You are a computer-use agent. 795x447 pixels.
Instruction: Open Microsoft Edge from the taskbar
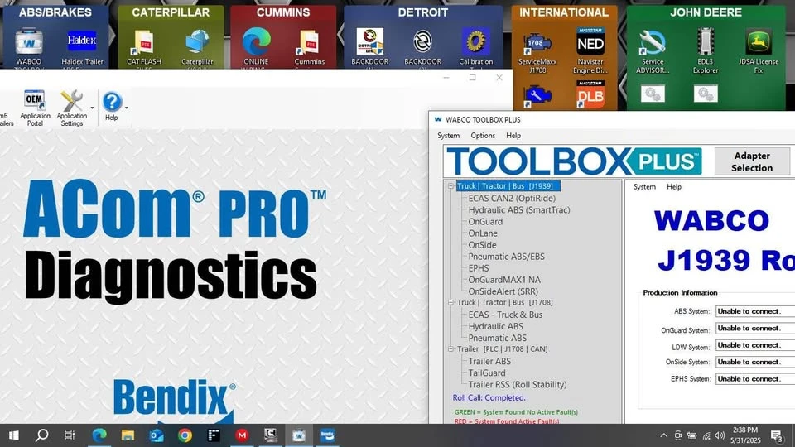(99, 435)
